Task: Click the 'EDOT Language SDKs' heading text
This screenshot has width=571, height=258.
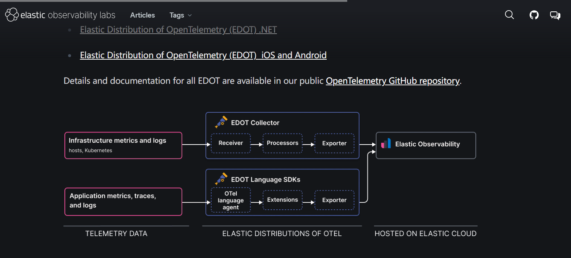Action: click(x=266, y=180)
